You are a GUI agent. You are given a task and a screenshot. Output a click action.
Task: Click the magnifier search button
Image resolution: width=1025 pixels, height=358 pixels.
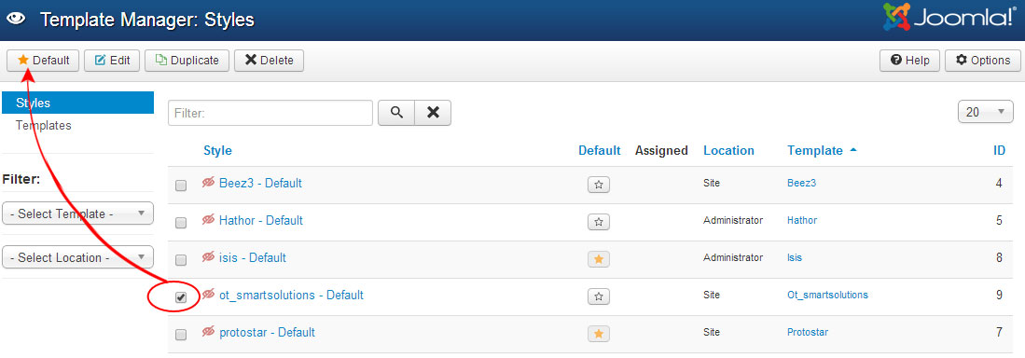pyautogui.click(x=396, y=113)
